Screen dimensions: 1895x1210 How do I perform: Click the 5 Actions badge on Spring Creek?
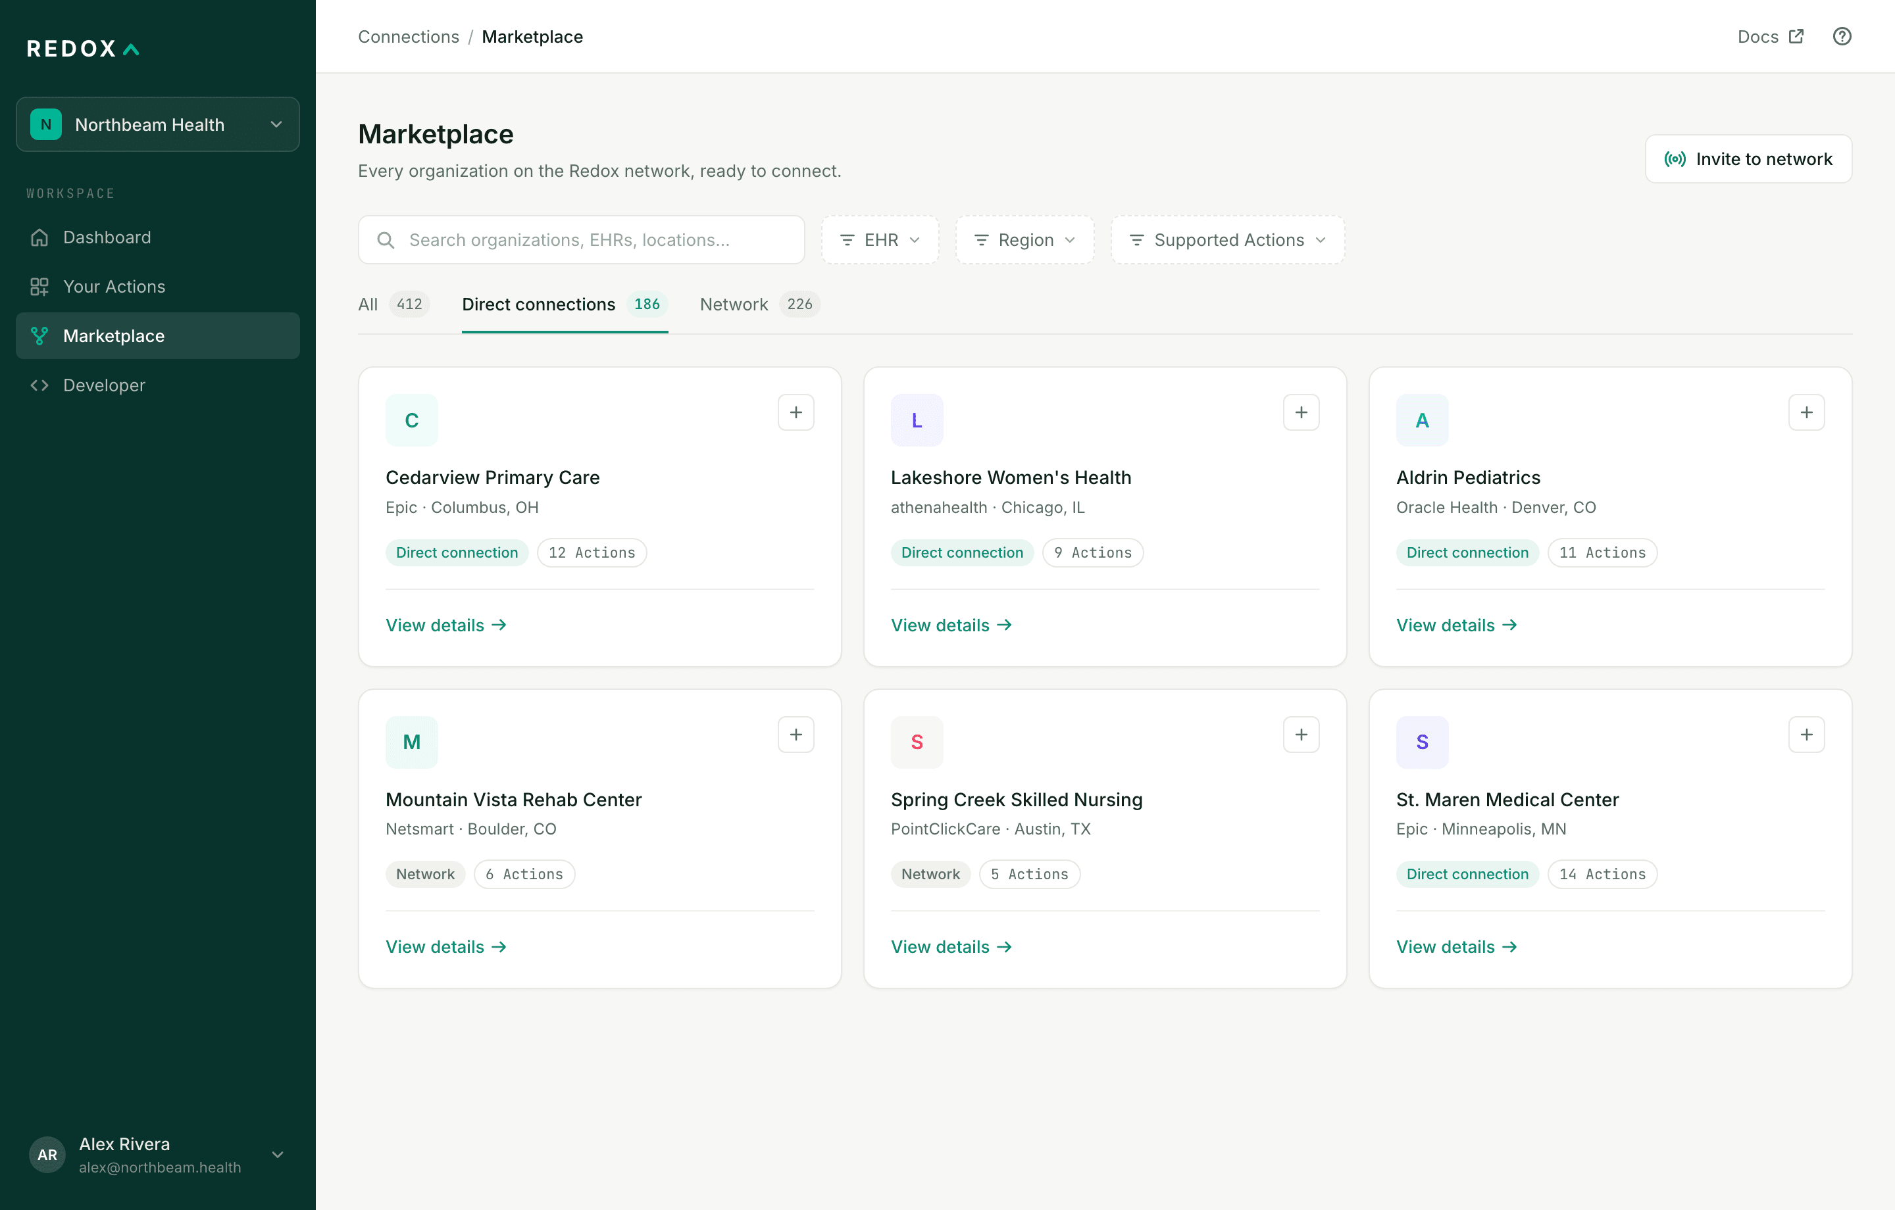coord(1029,874)
